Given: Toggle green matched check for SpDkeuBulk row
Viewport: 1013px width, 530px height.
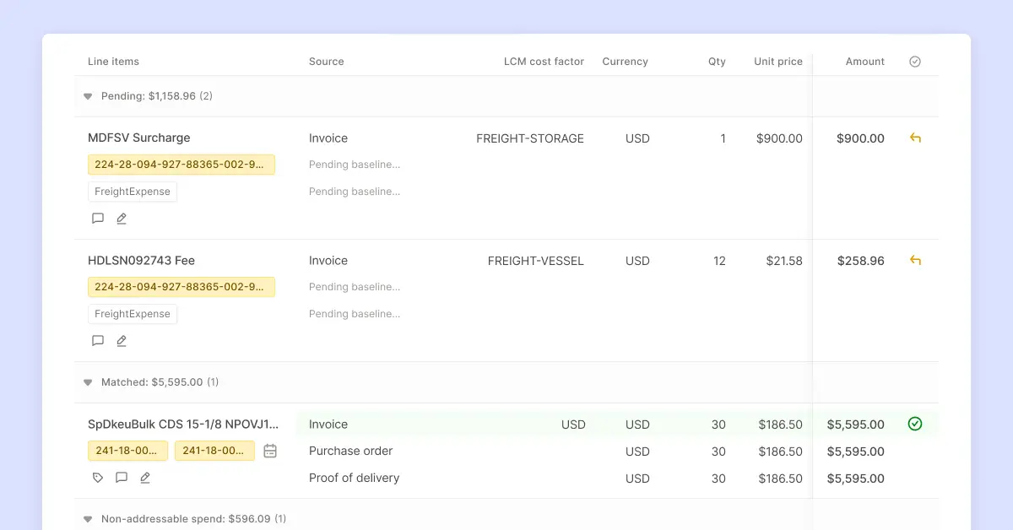Looking at the screenshot, I should [x=915, y=424].
